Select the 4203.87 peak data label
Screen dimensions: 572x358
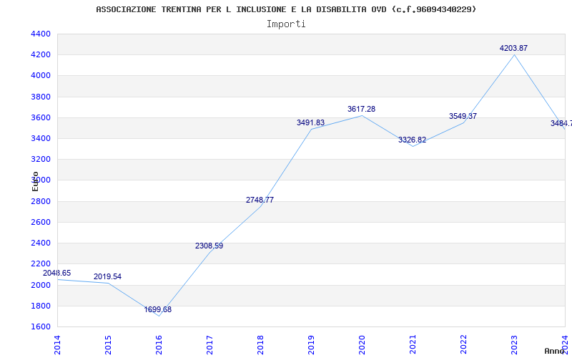point(513,48)
